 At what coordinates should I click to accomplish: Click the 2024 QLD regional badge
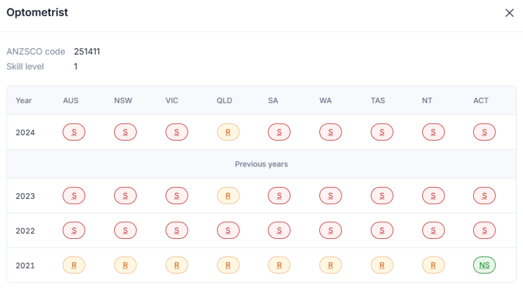click(228, 132)
